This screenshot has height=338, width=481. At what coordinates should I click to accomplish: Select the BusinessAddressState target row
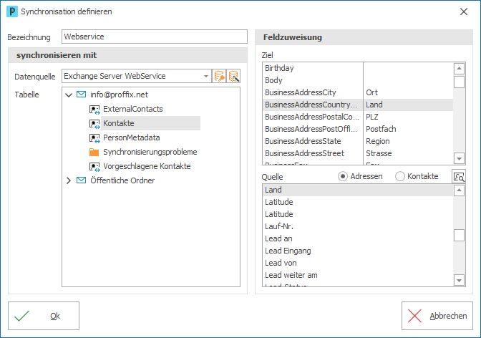click(358, 141)
